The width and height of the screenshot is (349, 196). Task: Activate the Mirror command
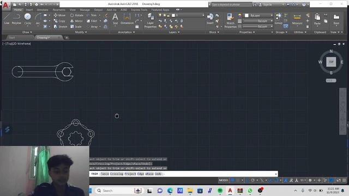[x=76, y=21]
